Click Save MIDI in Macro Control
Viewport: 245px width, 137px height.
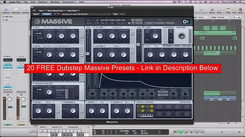pyautogui.click(x=185, y=102)
